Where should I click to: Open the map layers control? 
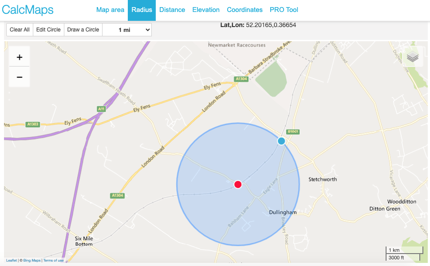click(x=413, y=57)
